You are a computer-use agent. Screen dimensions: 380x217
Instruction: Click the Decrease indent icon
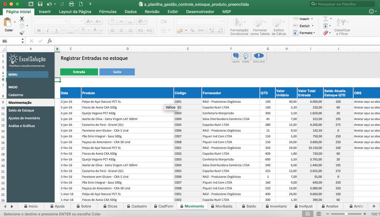(140, 30)
